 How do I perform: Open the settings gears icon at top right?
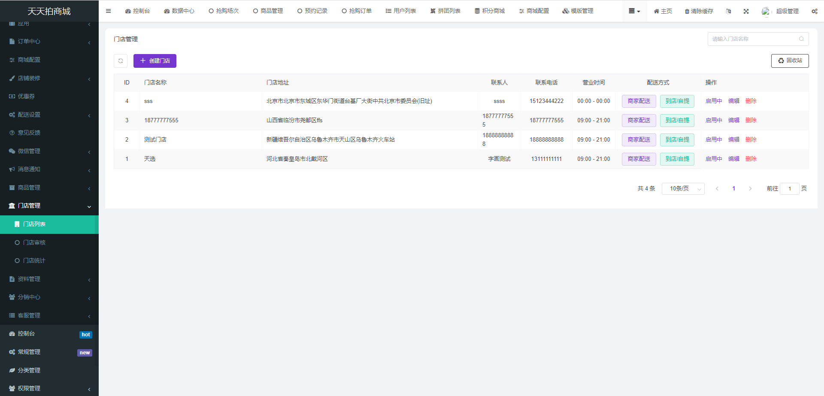click(814, 11)
